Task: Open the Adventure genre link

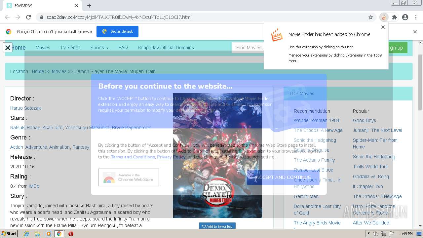Action: [36, 147]
